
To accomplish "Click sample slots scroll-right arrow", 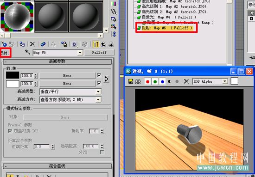I will point(101,36).
